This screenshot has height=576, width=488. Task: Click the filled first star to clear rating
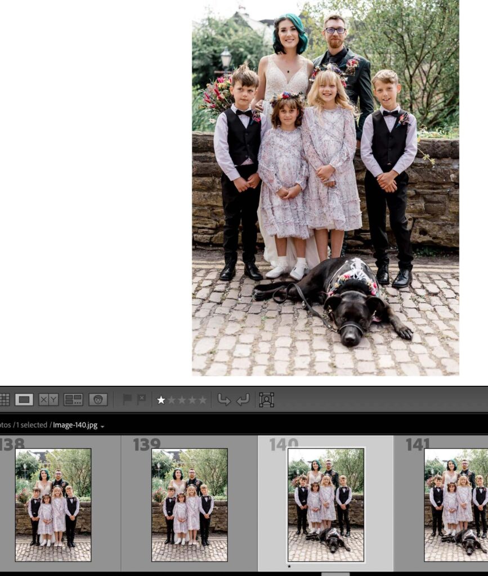coord(160,400)
